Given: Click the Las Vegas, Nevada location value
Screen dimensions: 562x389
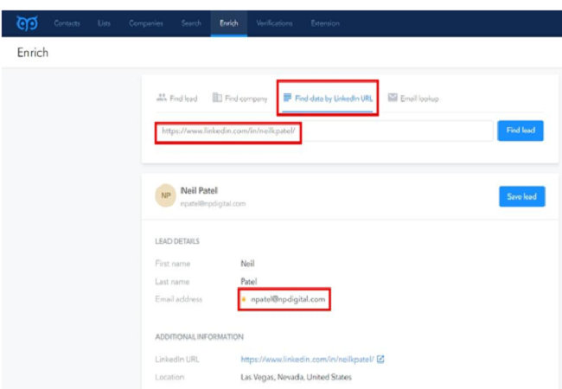Looking at the screenshot, I should (296, 377).
